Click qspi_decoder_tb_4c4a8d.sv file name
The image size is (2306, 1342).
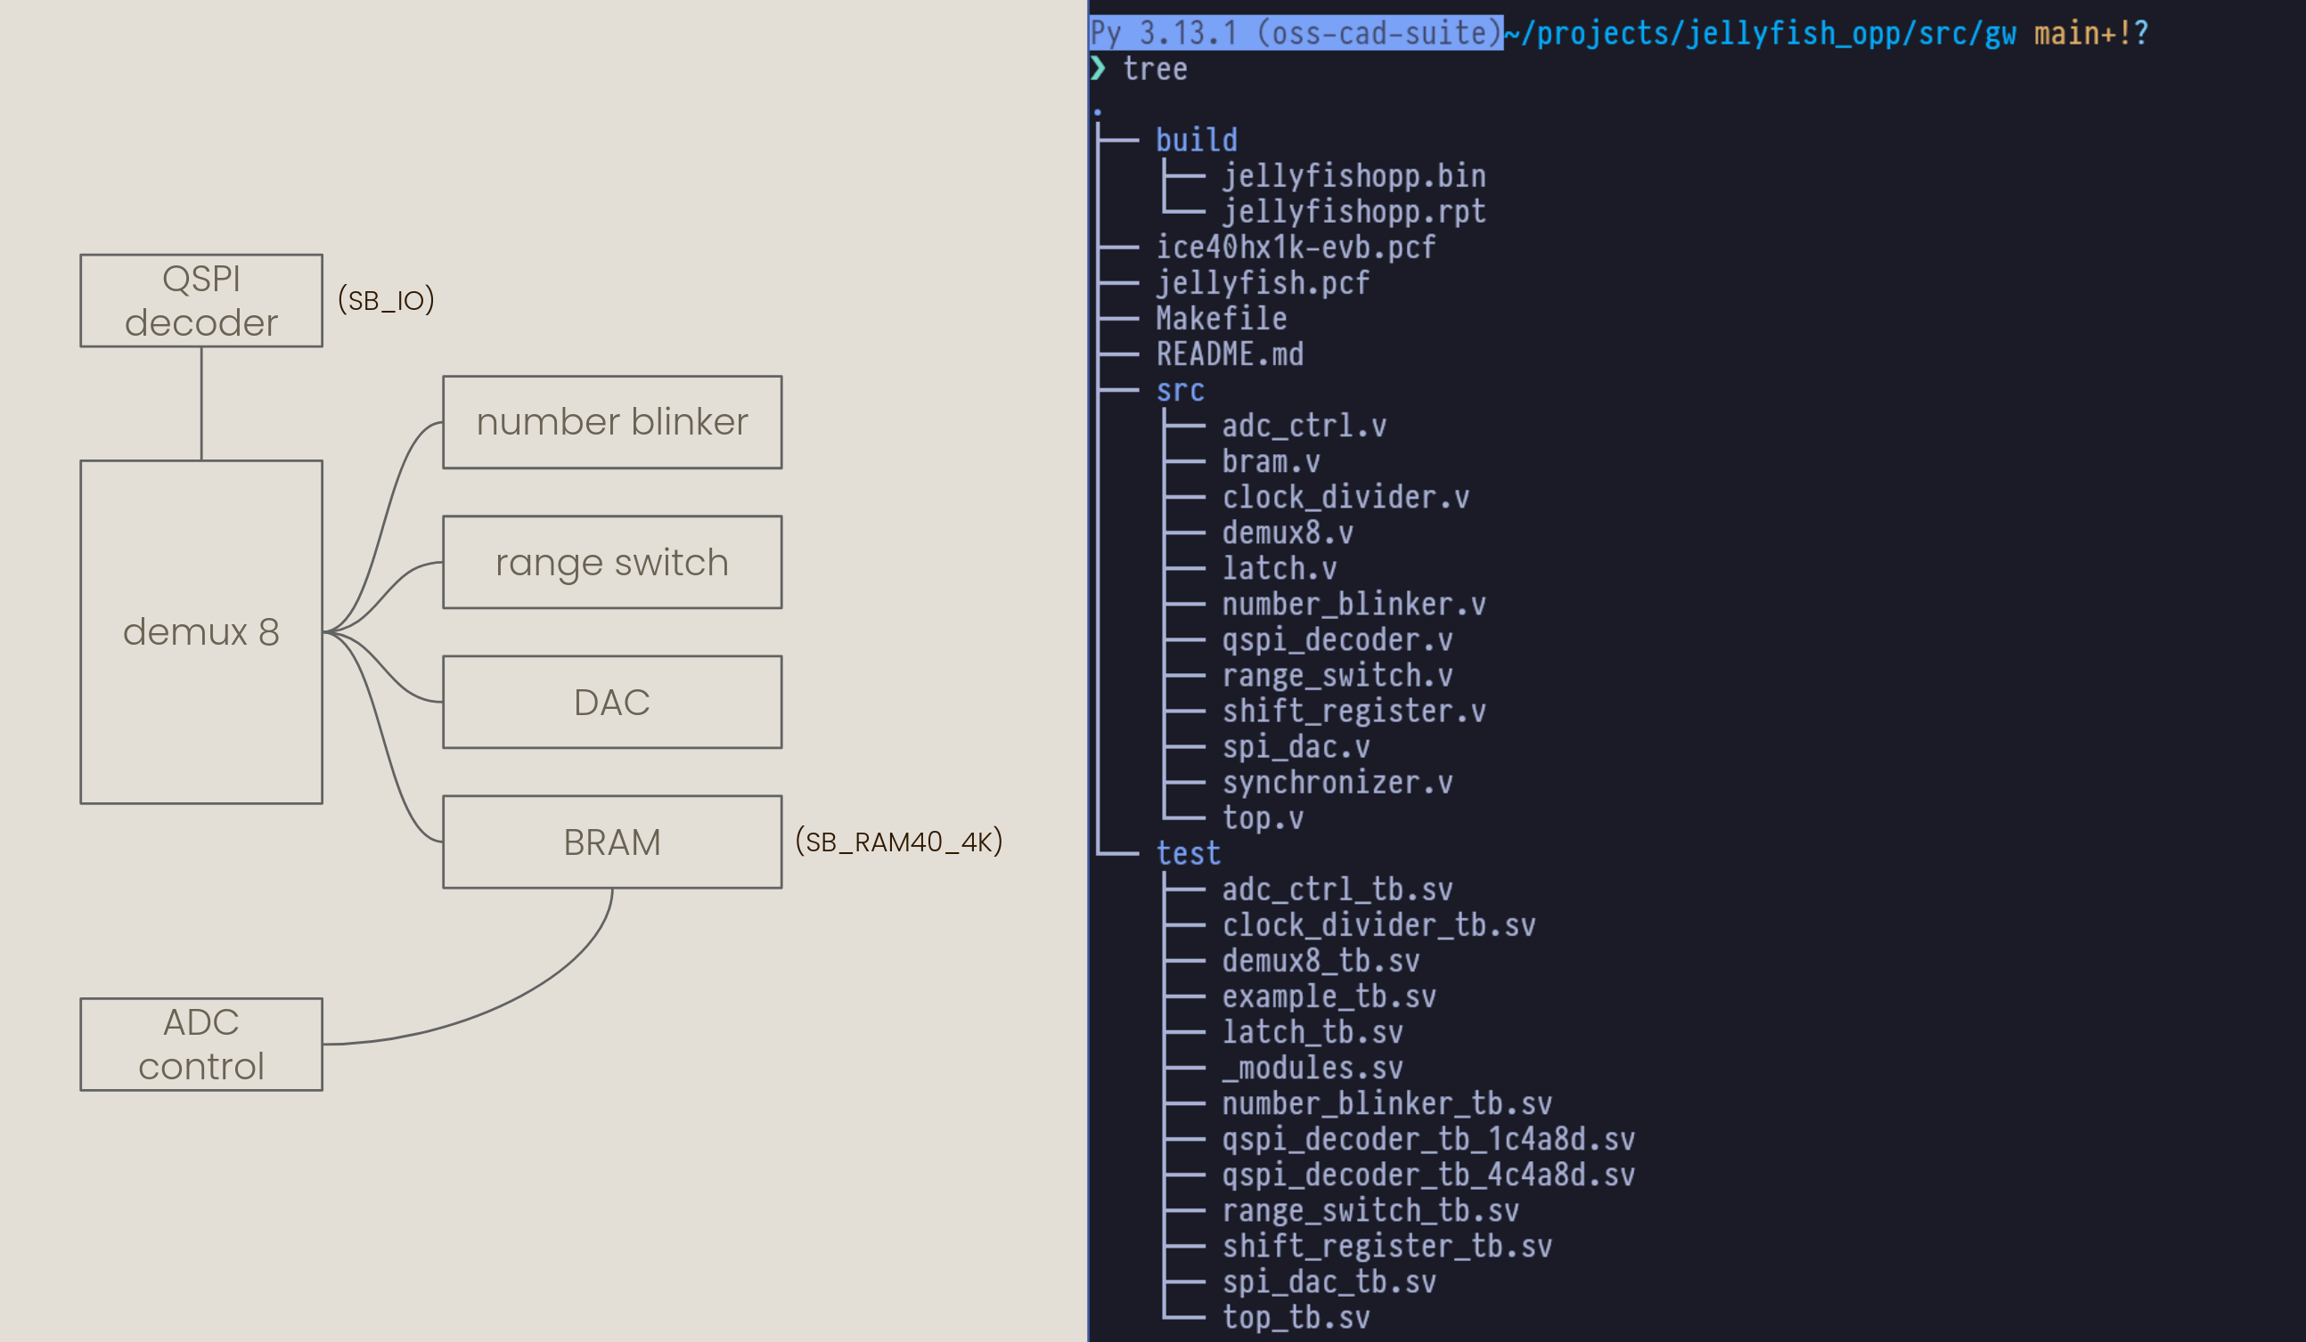click(1427, 1175)
